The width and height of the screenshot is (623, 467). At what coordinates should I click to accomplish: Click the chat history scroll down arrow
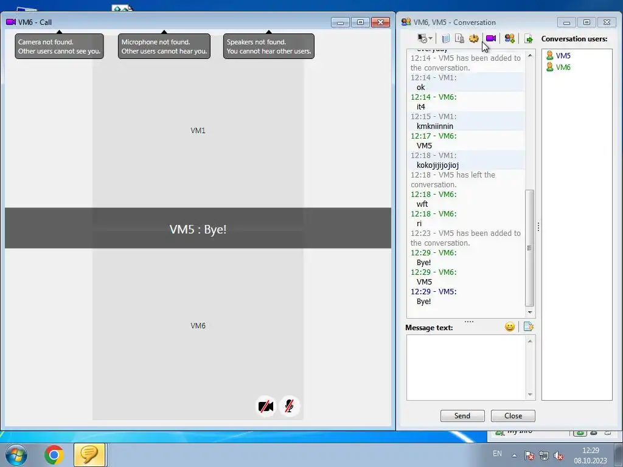pos(530,313)
